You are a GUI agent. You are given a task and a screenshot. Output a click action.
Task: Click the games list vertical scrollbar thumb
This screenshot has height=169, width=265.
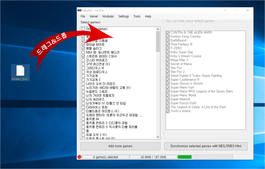[158, 42]
